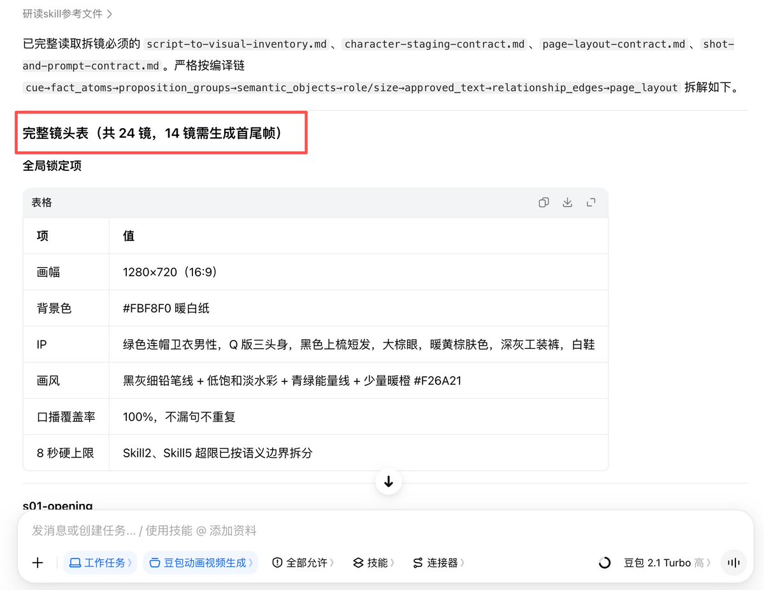Image resolution: width=764 pixels, height=590 pixels.
Task: Select the 8 秒硬上限 row label
Action: (x=65, y=452)
